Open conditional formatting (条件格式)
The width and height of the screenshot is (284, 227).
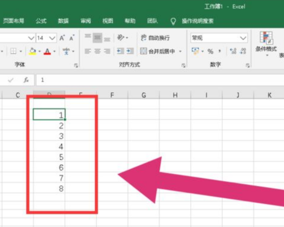266,44
